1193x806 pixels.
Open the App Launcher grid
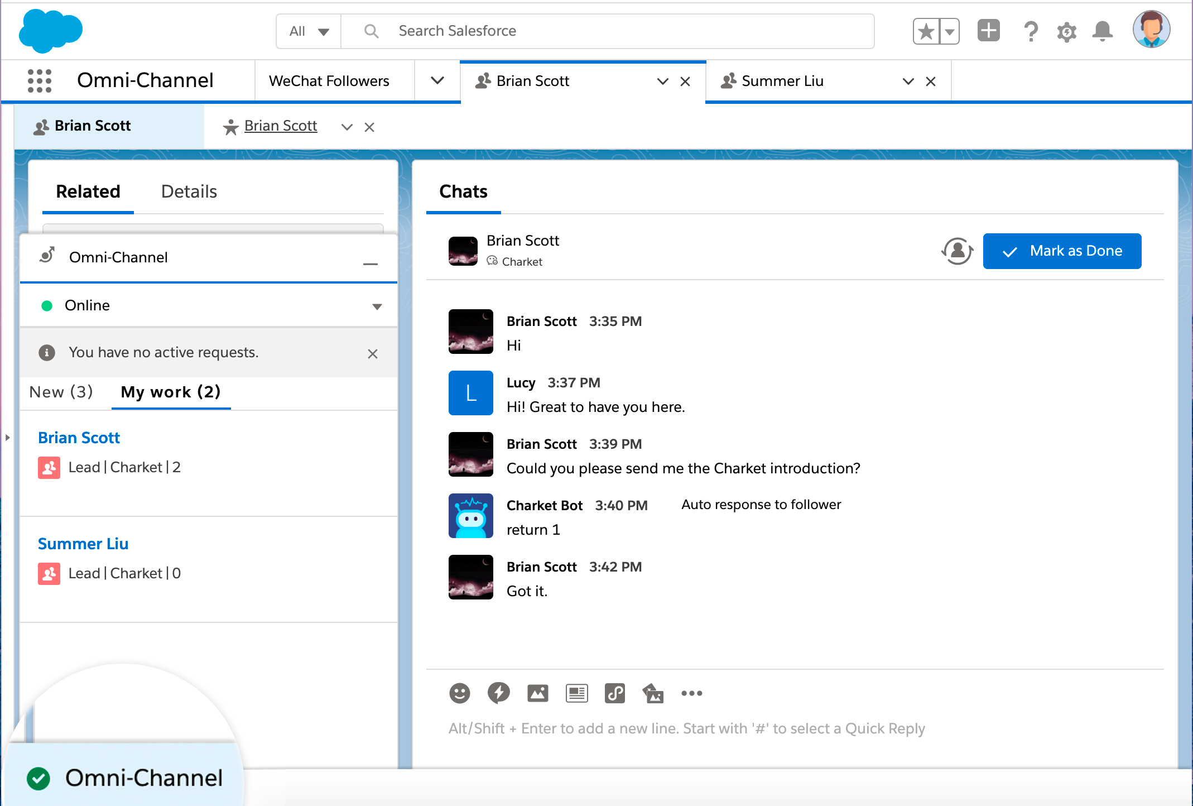click(40, 81)
